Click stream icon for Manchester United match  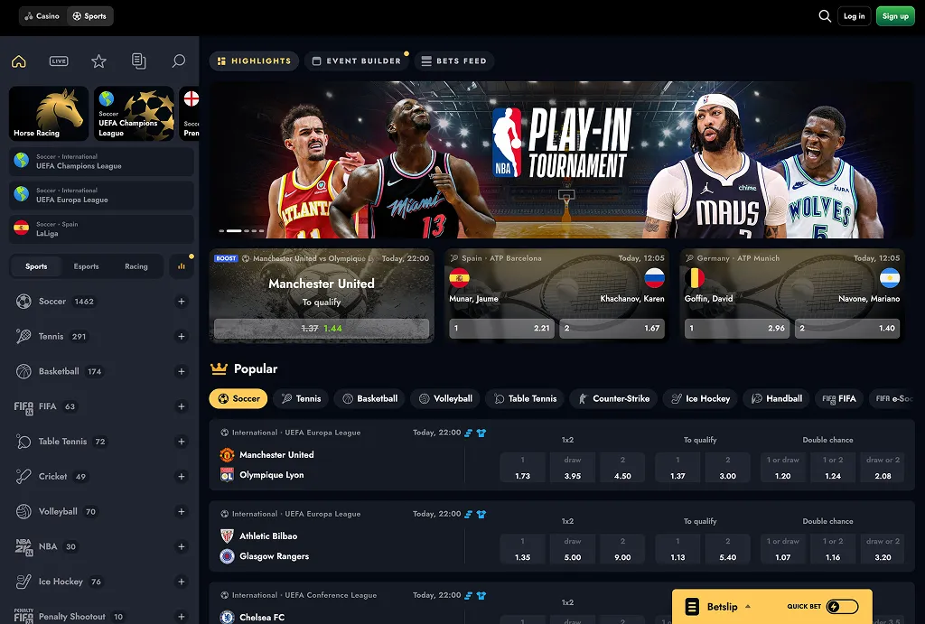(x=469, y=433)
